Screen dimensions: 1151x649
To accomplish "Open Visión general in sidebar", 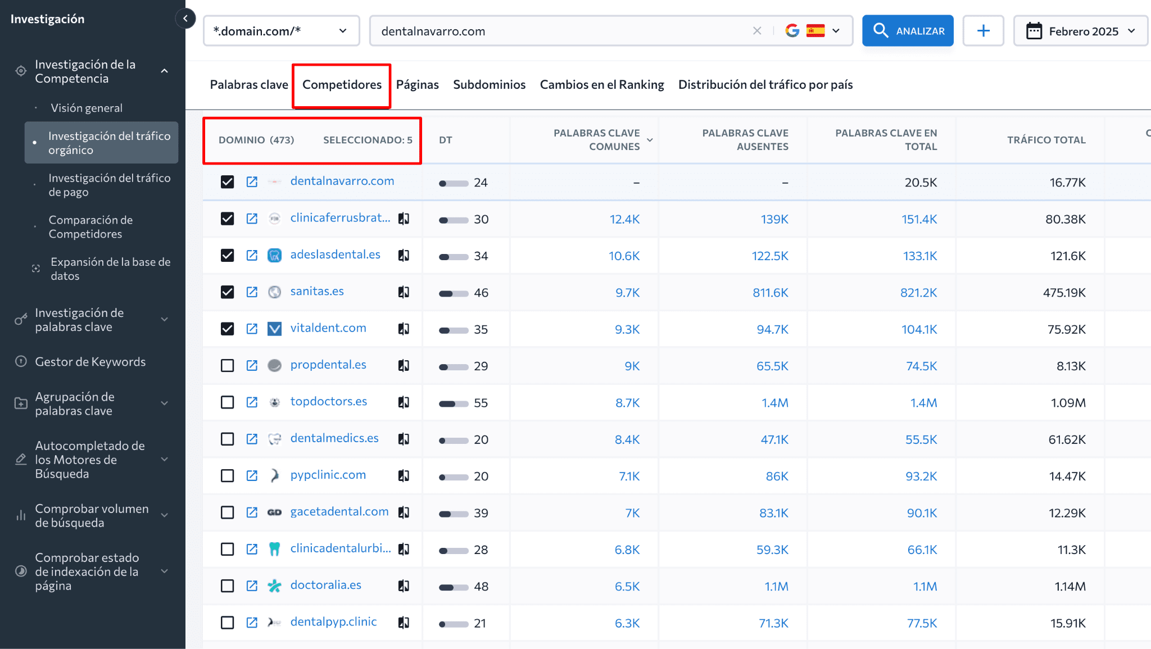I will pos(87,108).
